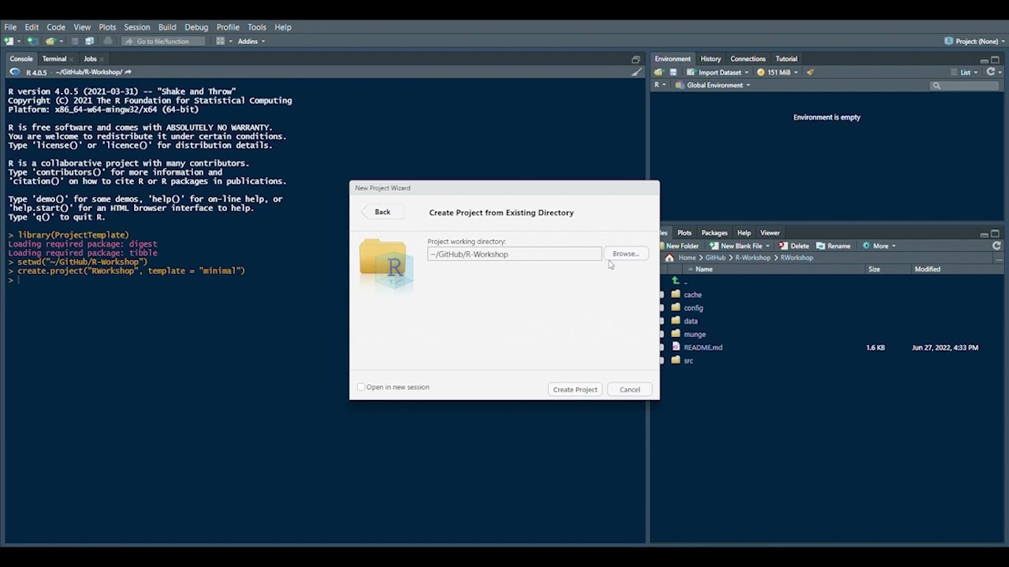Refresh the Files pane listing
This screenshot has height=567, width=1009.
coord(996,246)
